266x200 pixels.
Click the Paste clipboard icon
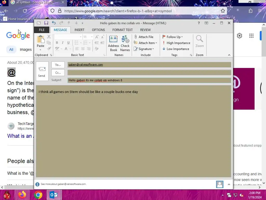point(41,39)
